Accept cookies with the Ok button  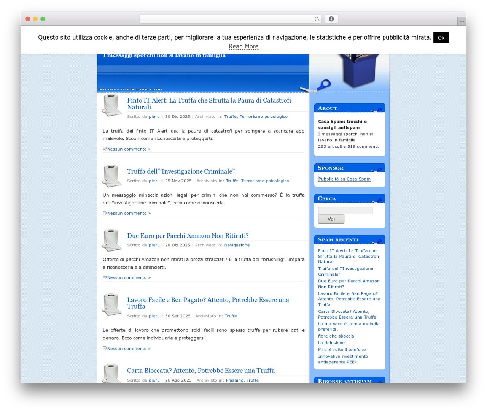pyautogui.click(x=441, y=38)
